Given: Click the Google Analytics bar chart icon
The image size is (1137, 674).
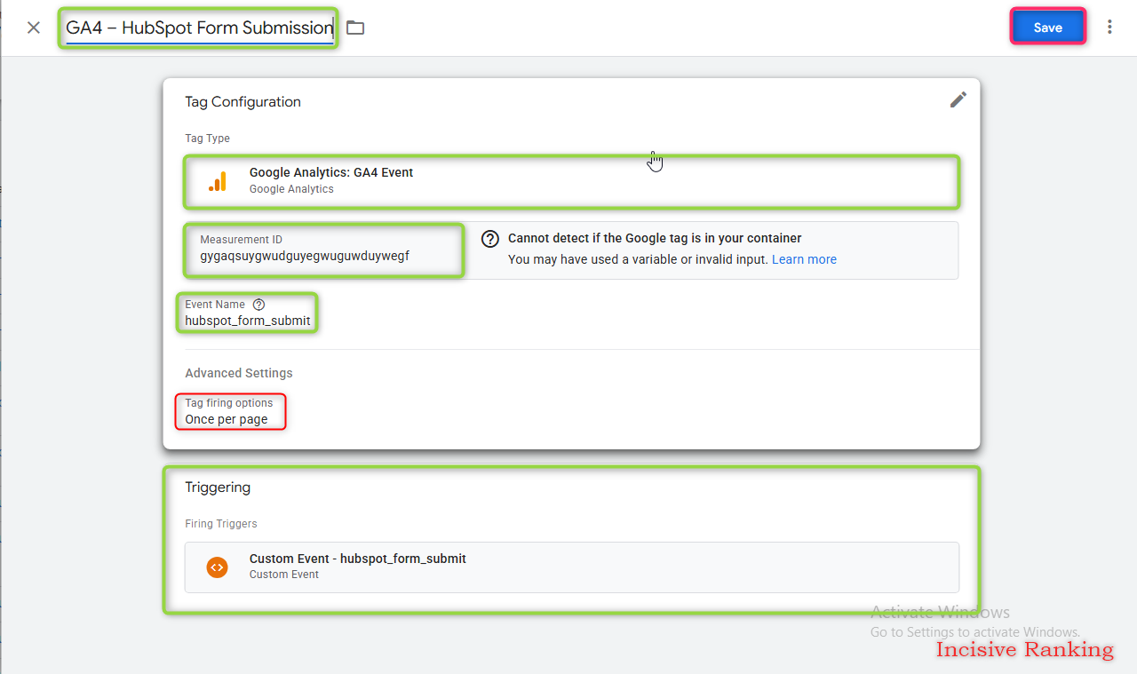Looking at the screenshot, I should tap(218, 181).
